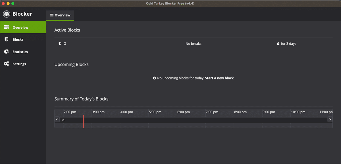Click the Statistics pie chart icon

pyautogui.click(x=6, y=52)
